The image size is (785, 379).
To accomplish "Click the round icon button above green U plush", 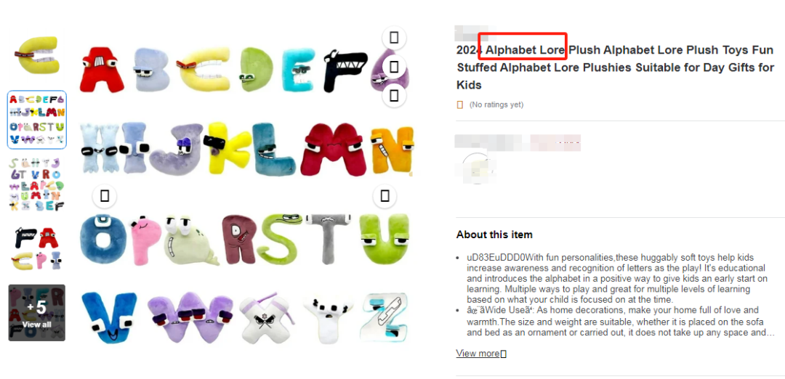I will [x=385, y=196].
